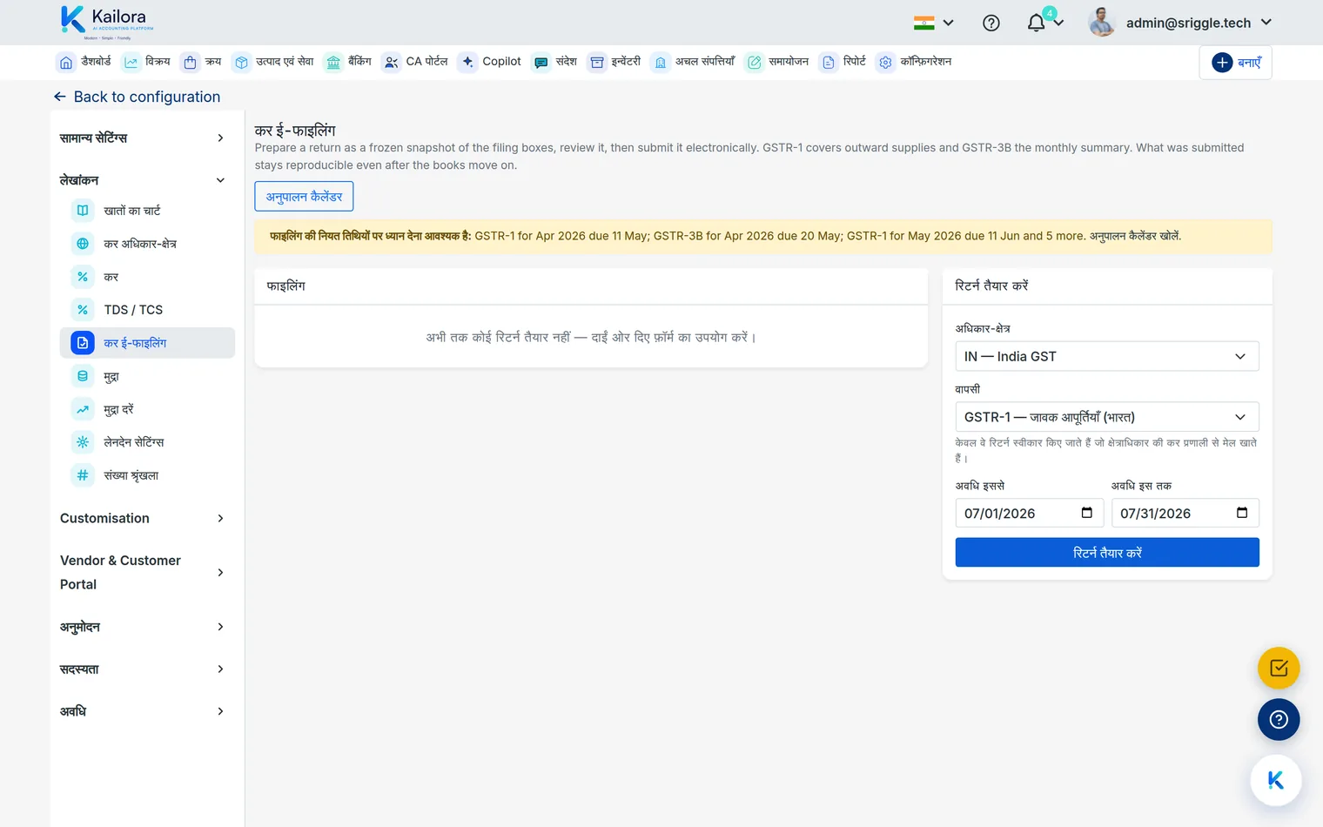This screenshot has height=827, width=1323.
Task: Open the notifications bell icon
Action: pyautogui.click(x=1036, y=23)
